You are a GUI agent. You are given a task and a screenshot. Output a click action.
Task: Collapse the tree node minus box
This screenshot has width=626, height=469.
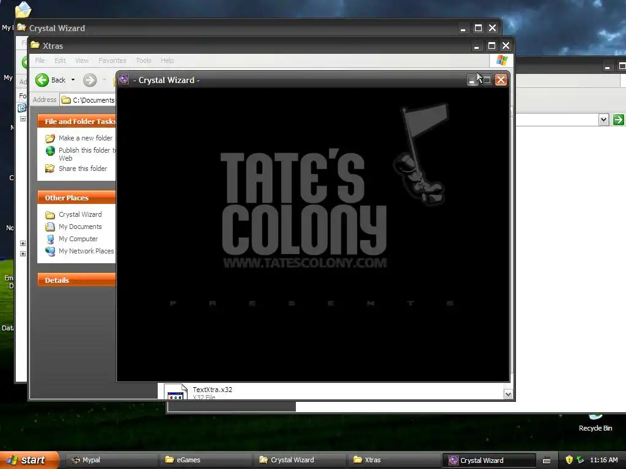[23, 119]
